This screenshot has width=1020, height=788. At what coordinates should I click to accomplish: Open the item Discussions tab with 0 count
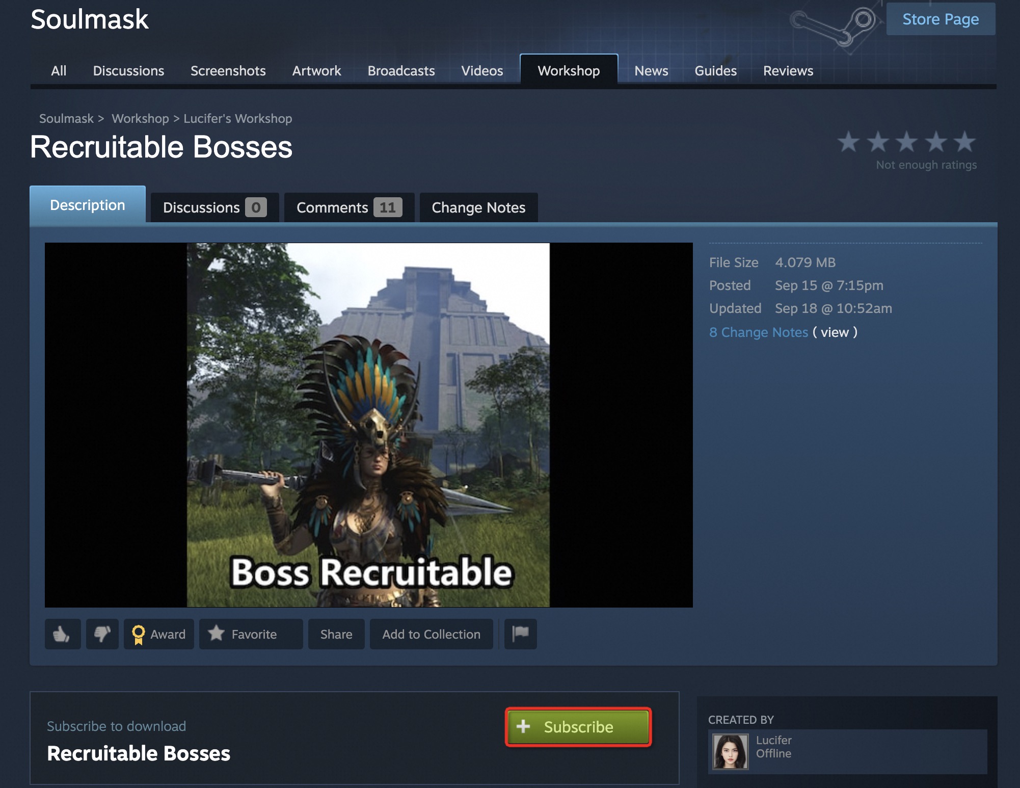tap(214, 207)
